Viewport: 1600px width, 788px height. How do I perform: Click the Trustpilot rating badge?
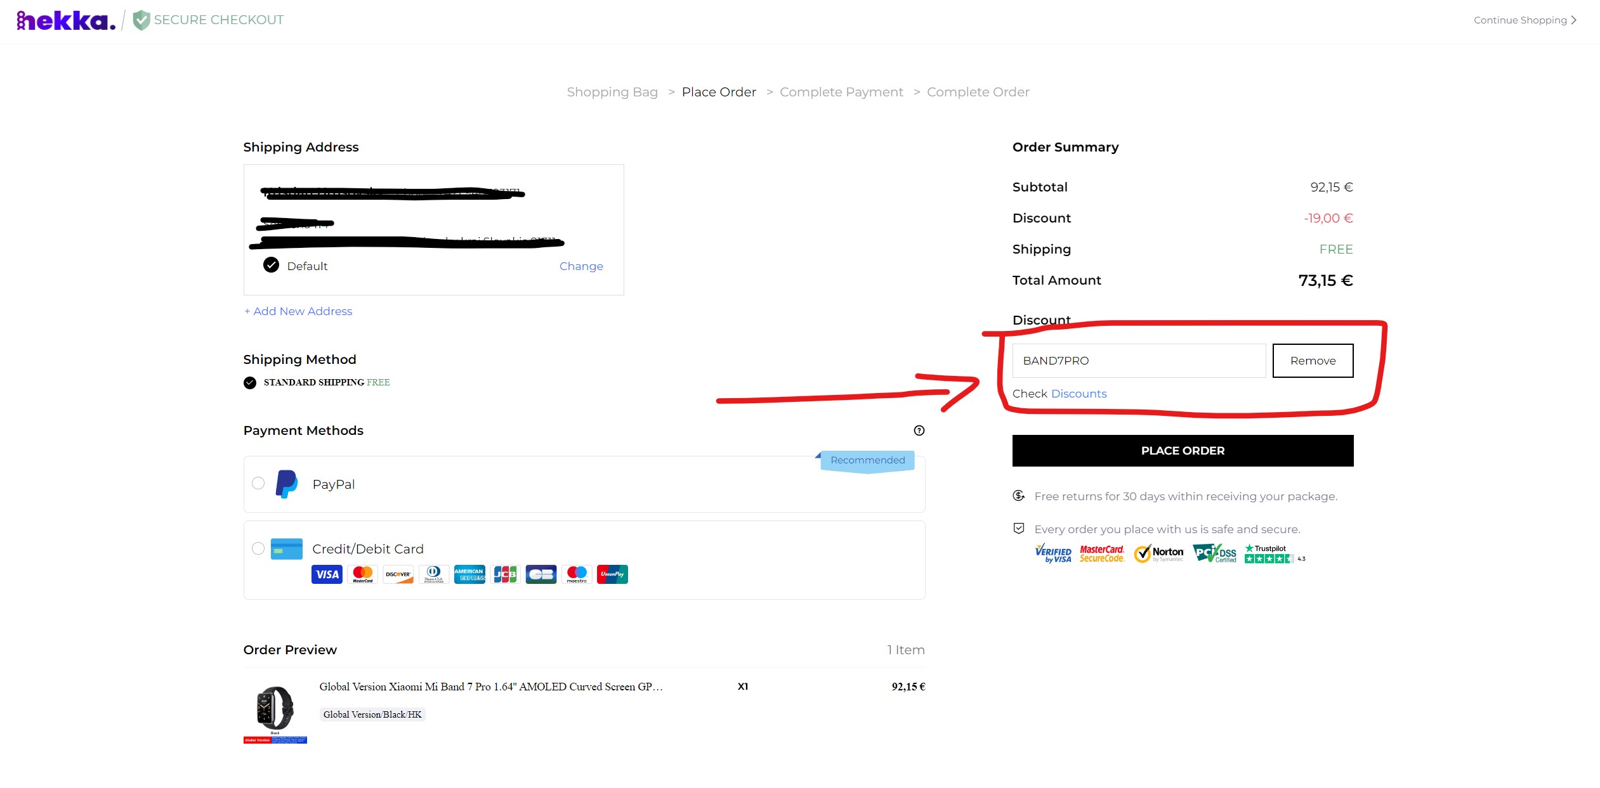[x=1275, y=553]
